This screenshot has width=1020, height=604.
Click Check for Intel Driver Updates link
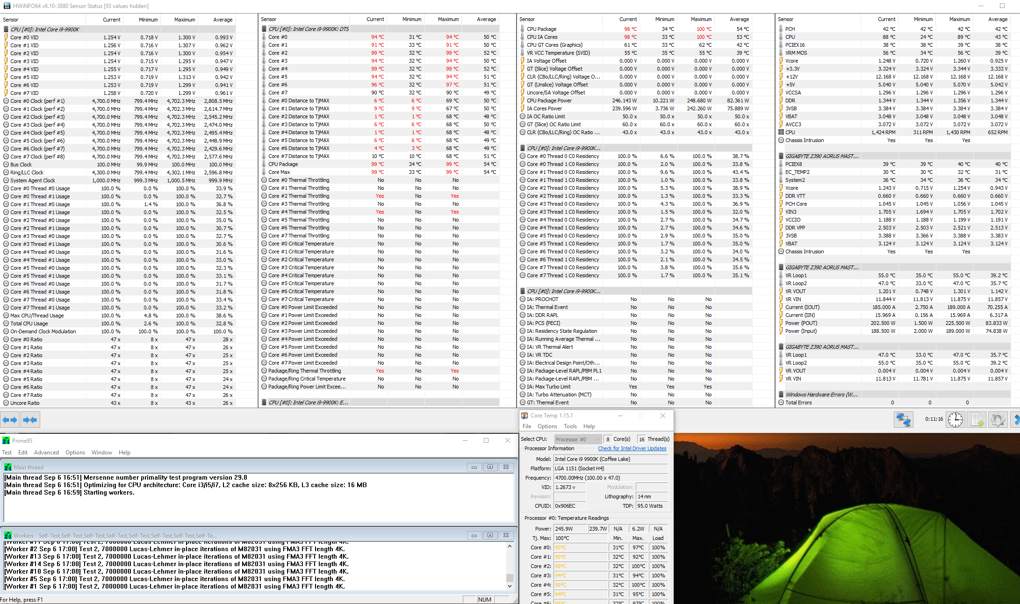[632, 448]
